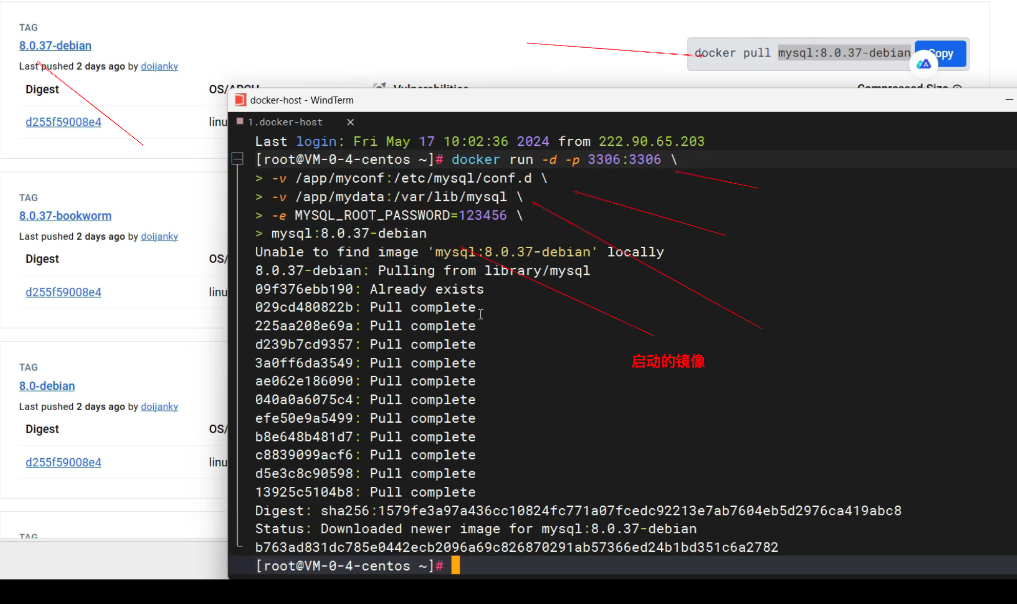1017x604 pixels.
Task: Minimize the WindTerm window
Action: click(x=1009, y=99)
